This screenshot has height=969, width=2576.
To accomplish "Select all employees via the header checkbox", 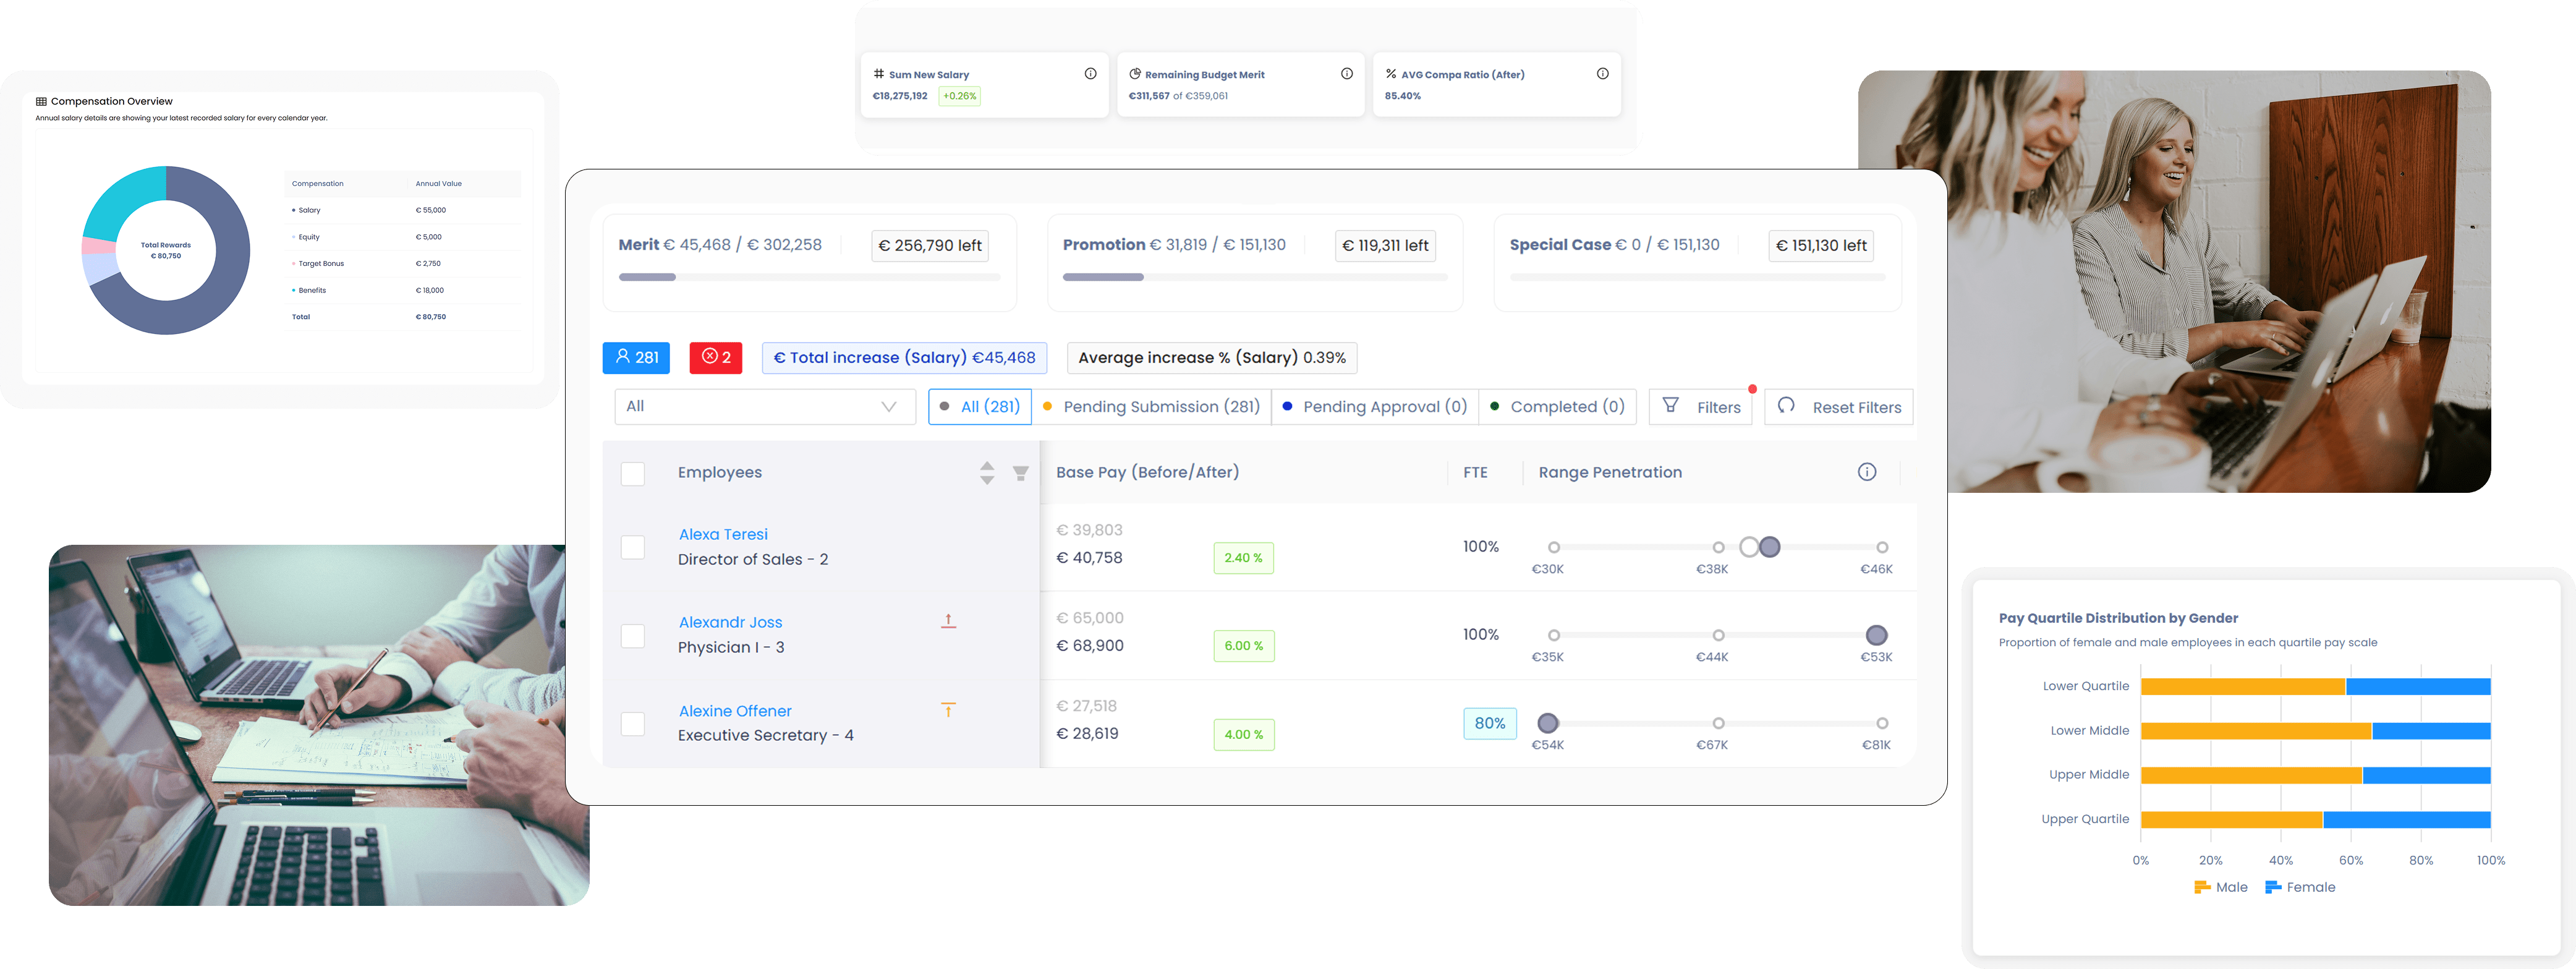I will click(633, 473).
